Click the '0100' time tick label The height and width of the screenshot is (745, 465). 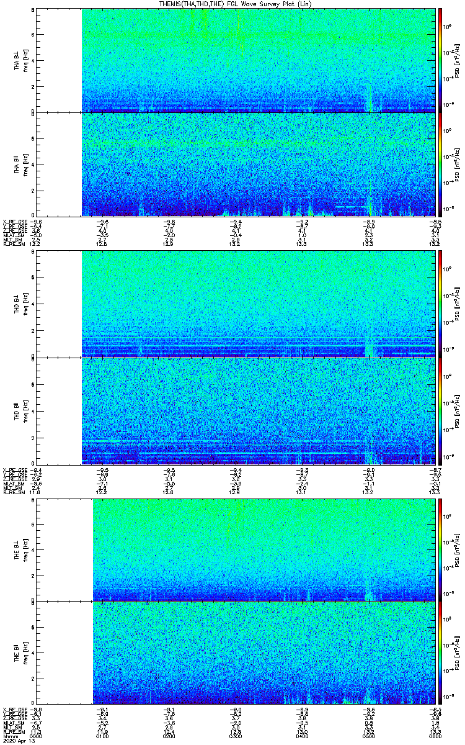[102, 736]
